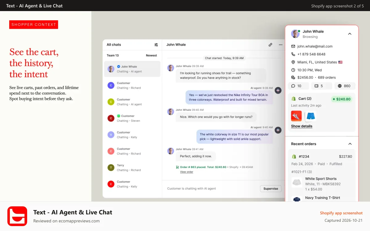This screenshot has width=370, height=231.
Task: Click John Whale's avatar in the details panel
Action: (295, 34)
